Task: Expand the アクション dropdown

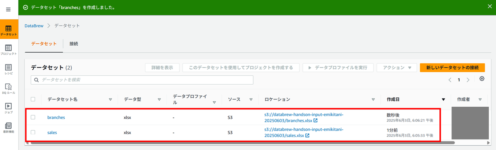Action: (x=397, y=68)
